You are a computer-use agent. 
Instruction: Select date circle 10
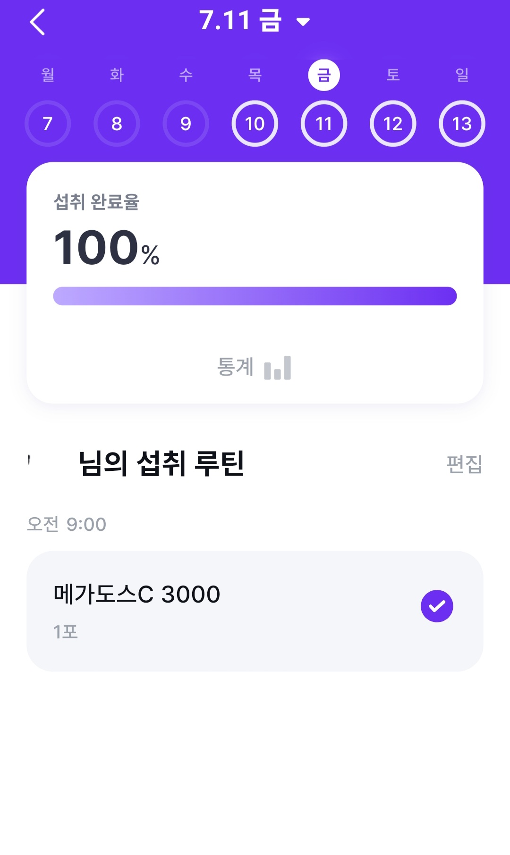point(255,124)
